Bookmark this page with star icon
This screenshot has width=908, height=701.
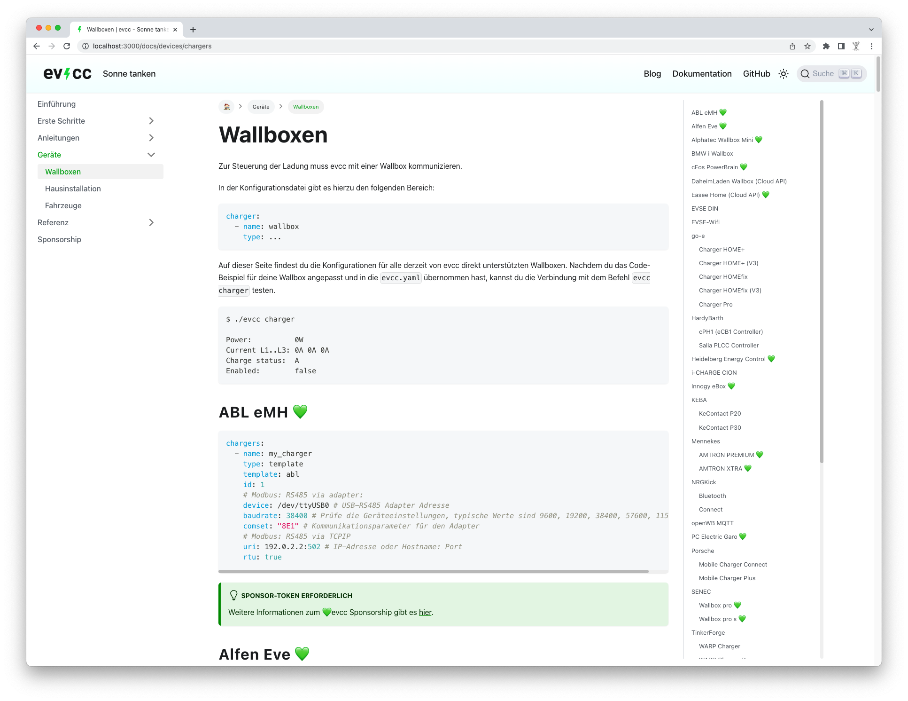click(807, 46)
